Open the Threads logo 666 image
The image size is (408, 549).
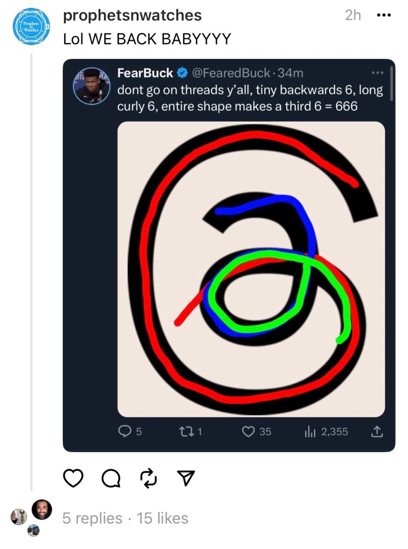pos(251,269)
